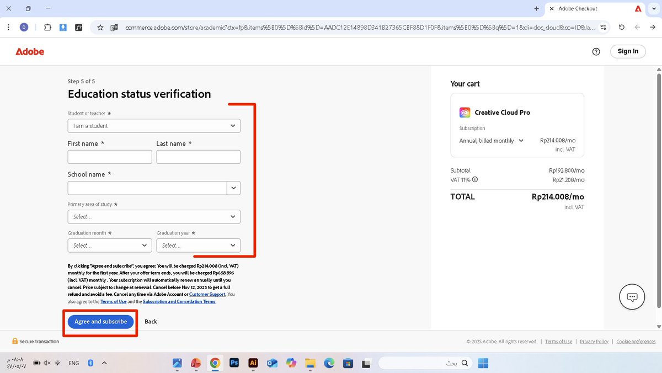Open the tab search chevron
662x373 pixels.
pyautogui.click(x=654, y=9)
